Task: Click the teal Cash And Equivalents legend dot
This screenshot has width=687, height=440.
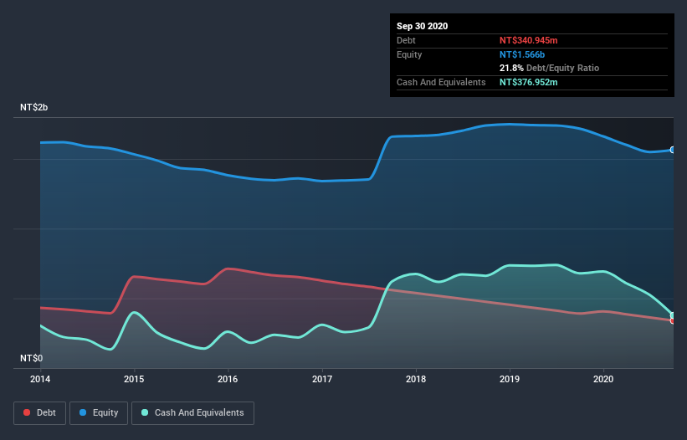Action: (x=145, y=412)
